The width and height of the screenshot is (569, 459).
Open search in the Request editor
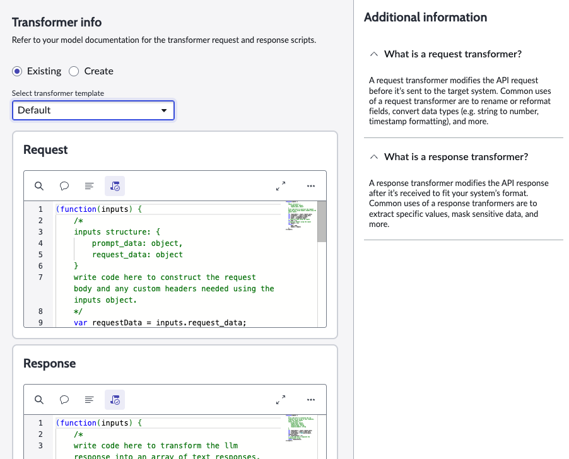coord(39,186)
